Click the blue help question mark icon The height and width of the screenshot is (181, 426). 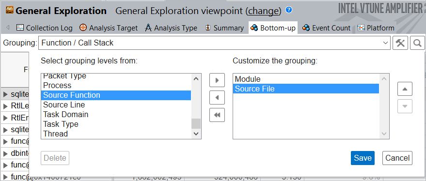(x=289, y=10)
